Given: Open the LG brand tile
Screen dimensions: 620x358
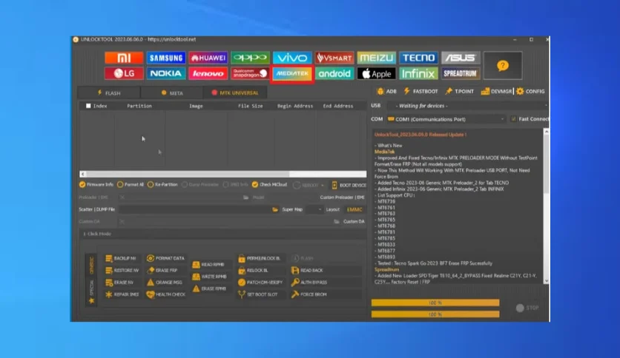Looking at the screenshot, I should pos(124,73).
